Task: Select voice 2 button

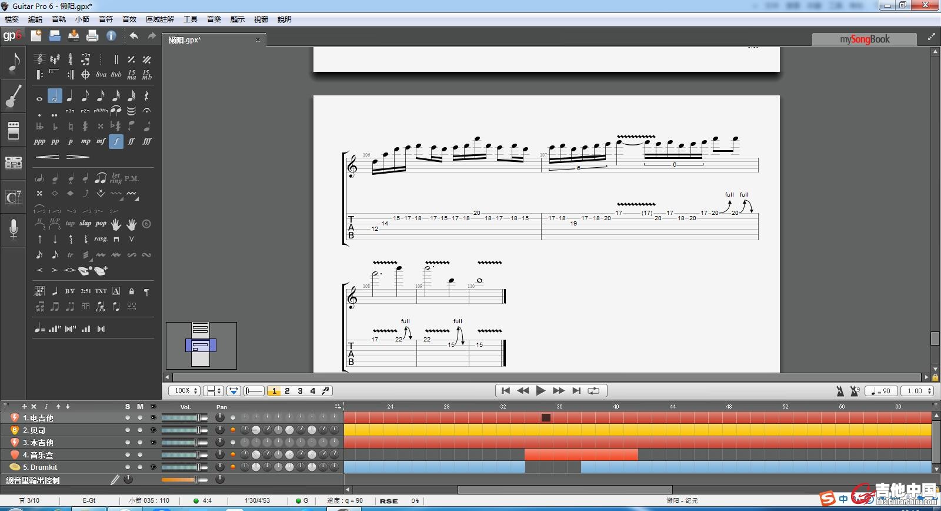Action: coord(287,391)
